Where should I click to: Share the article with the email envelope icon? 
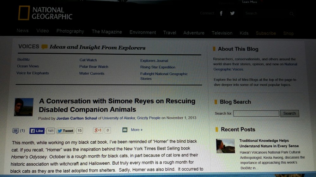tap(125, 130)
